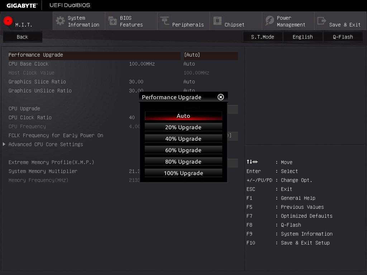Image resolution: width=367 pixels, height=275 pixels.
Task: Click the Peripherals connector icon
Action: (165, 21)
